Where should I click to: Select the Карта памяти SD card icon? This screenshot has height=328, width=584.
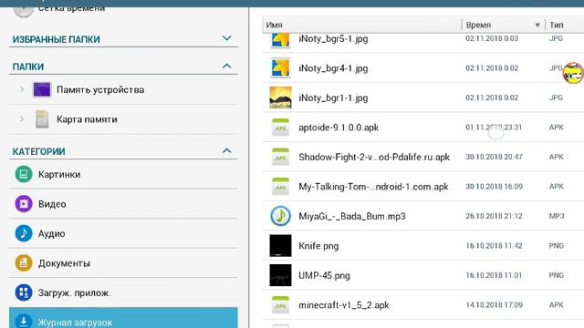click(x=42, y=119)
